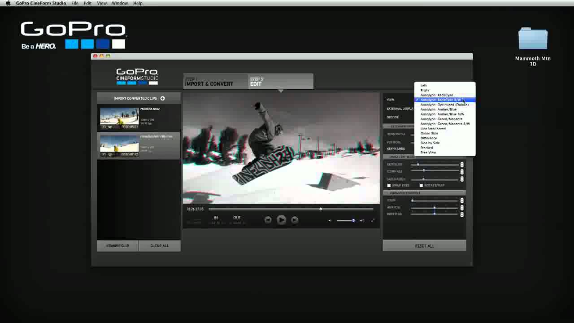The width and height of the screenshot is (574, 323).
Task: Choose Left from the view dropdown
Action: (x=445, y=85)
